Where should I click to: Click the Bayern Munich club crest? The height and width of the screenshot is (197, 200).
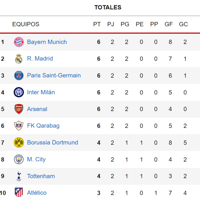tap(19, 42)
